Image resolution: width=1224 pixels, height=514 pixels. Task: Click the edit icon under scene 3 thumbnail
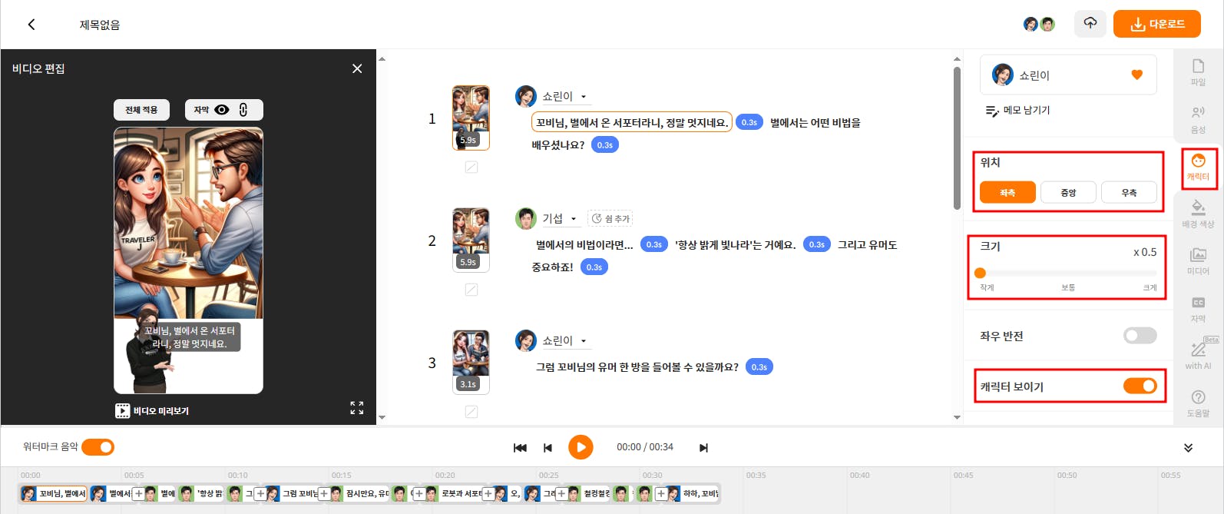(471, 412)
